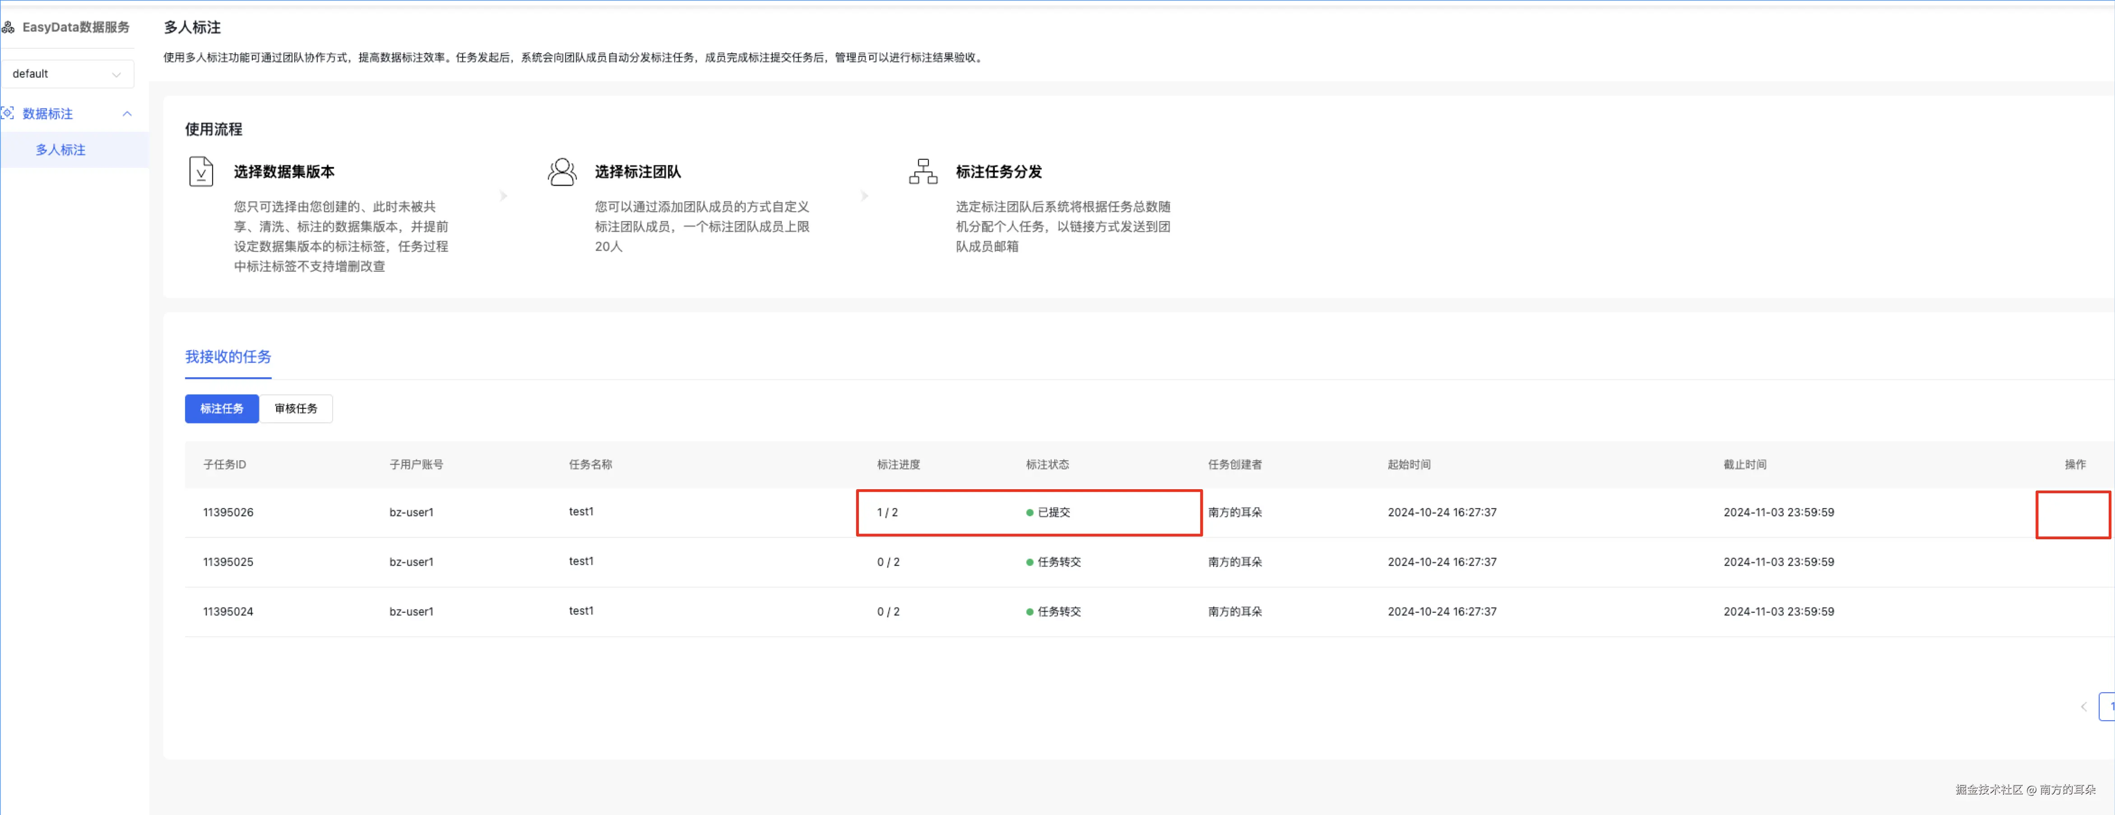The width and height of the screenshot is (2115, 815).
Task: Switch to the 审核任务 toggle button
Action: [x=296, y=408]
